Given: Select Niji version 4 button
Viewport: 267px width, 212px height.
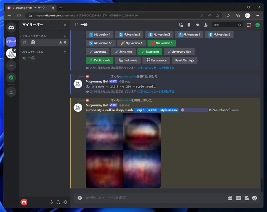Looking at the screenshot, I should click(x=132, y=43).
